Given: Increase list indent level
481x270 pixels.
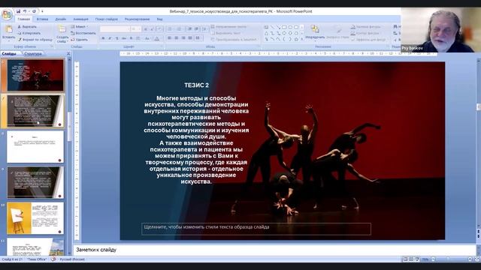Looking at the screenshot, I should coord(196,29).
